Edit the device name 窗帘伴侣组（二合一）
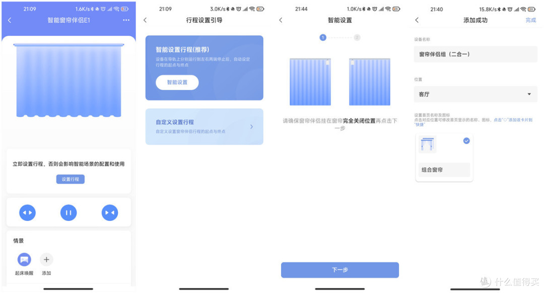Image resolution: width=544 pixels, height=293 pixels. click(x=475, y=54)
